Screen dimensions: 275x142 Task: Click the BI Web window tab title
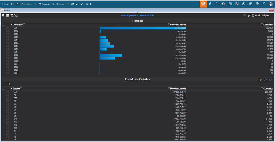[7, 10]
